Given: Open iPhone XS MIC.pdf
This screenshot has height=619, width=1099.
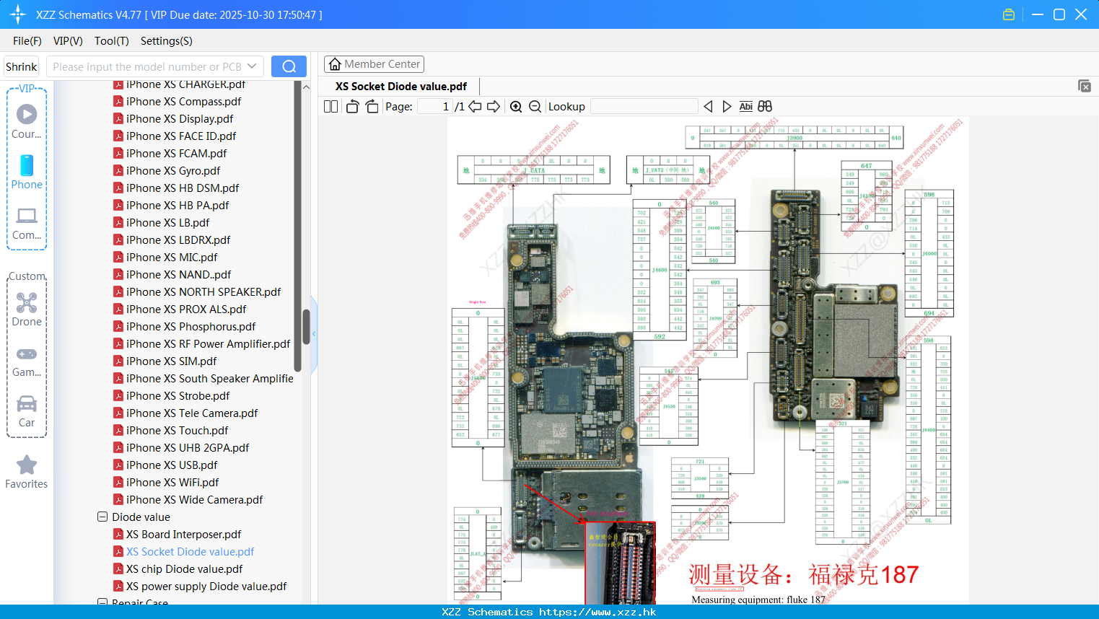Looking at the screenshot, I should click(x=172, y=257).
